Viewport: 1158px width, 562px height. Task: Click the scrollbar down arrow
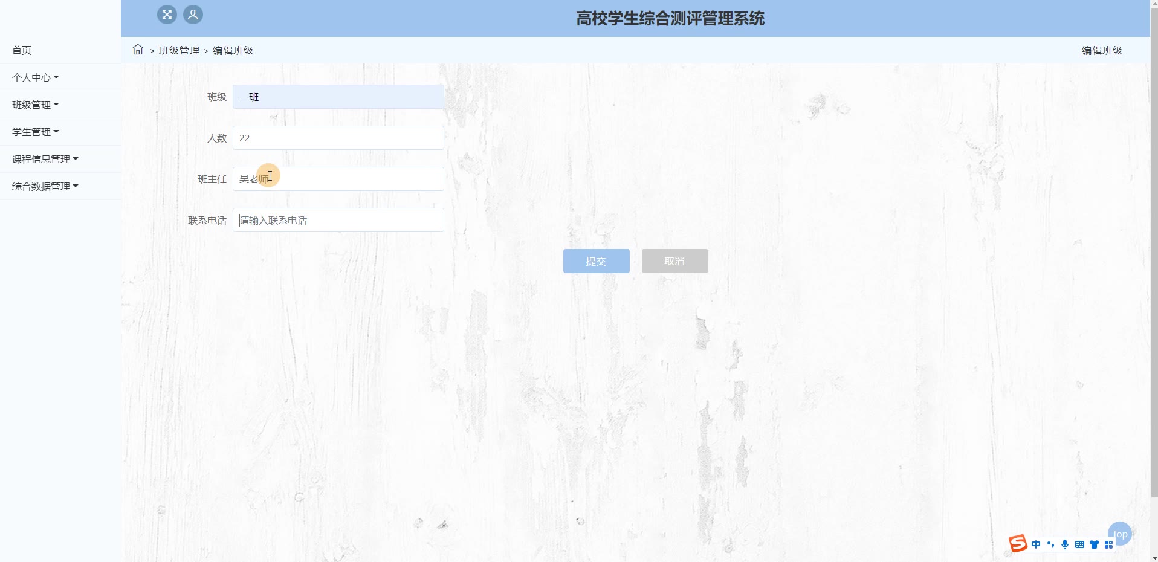pos(1154,557)
